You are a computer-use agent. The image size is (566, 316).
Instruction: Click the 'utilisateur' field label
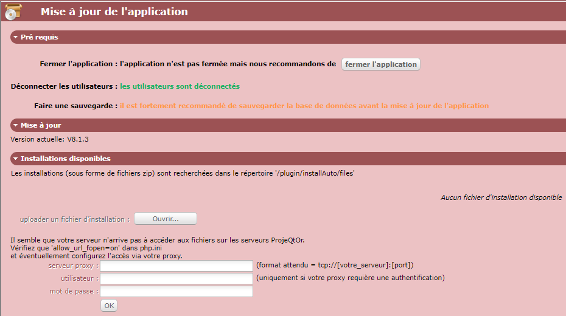[79, 278]
